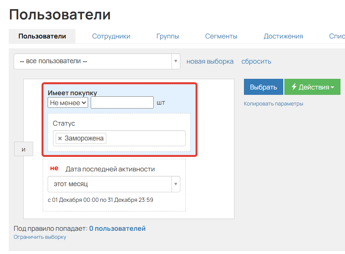Open Копировать параметры link
The height and width of the screenshot is (254, 345).
click(273, 103)
